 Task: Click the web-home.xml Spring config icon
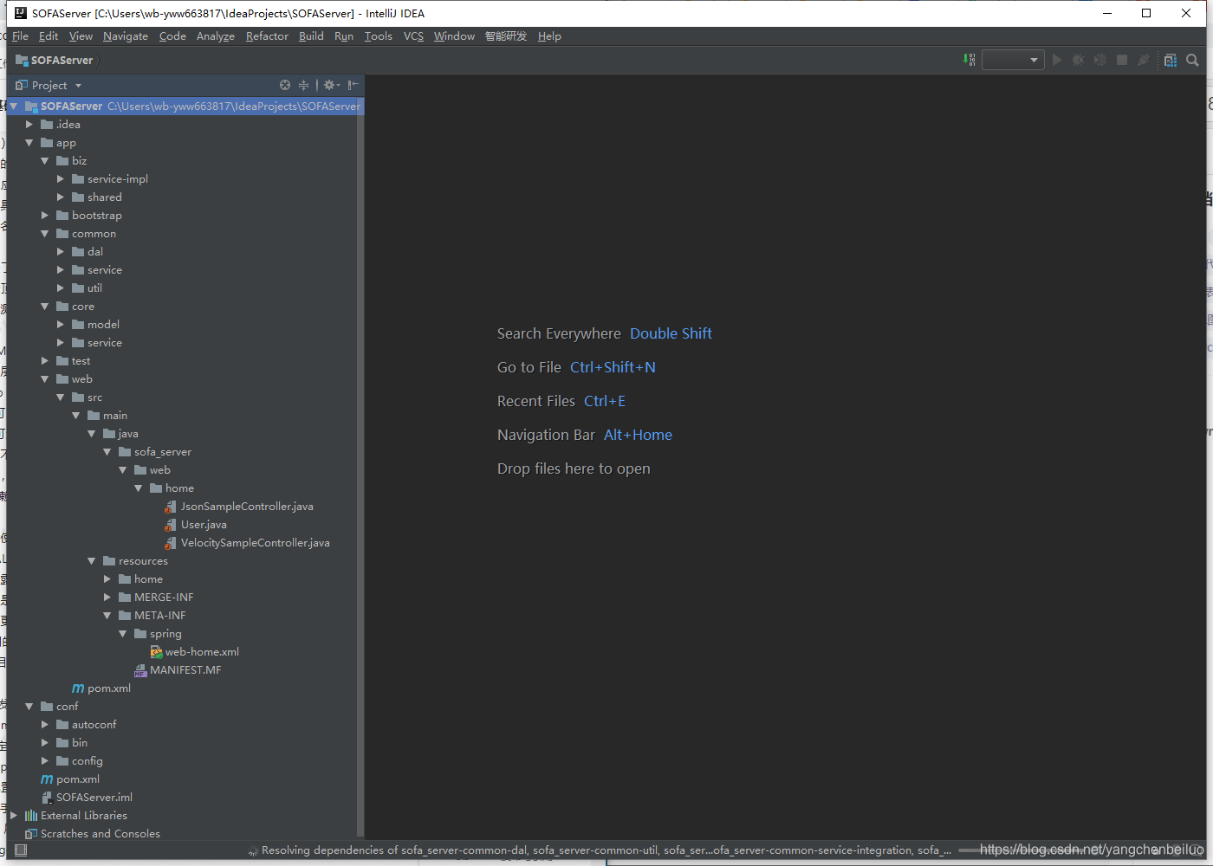(x=156, y=652)
